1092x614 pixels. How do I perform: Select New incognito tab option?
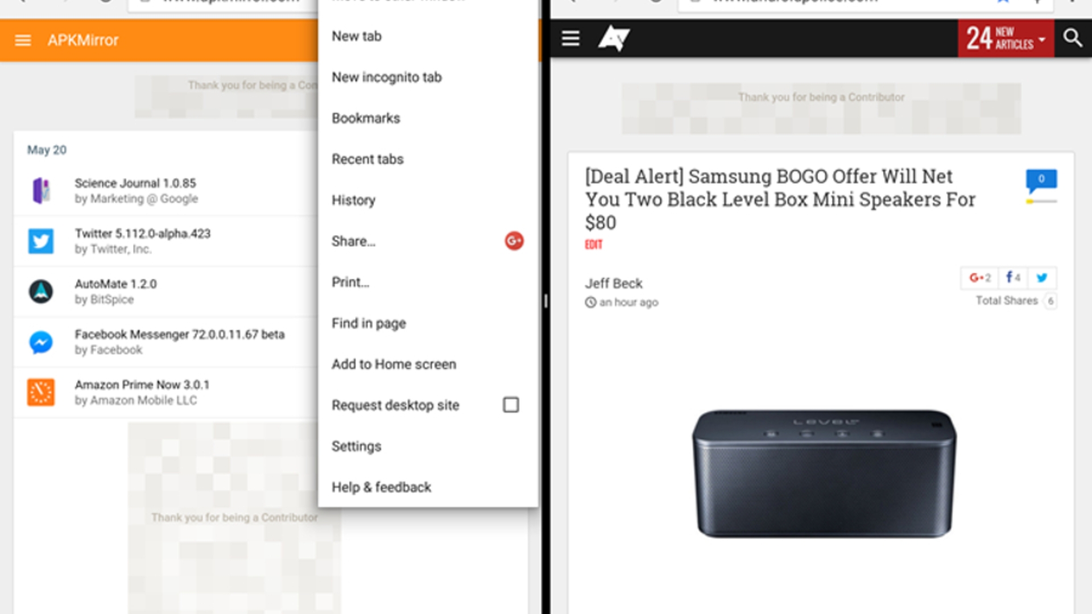click(x=387, y=77)
